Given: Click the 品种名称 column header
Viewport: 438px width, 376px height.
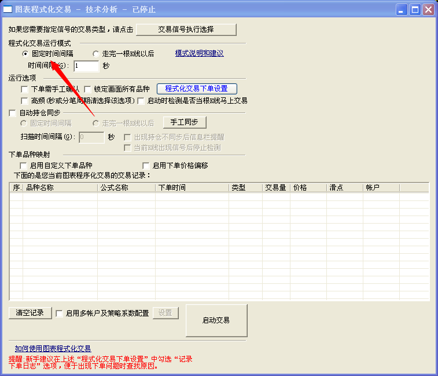Looking at the screenshot, I should pyautogui.click(x=60, y=188).
